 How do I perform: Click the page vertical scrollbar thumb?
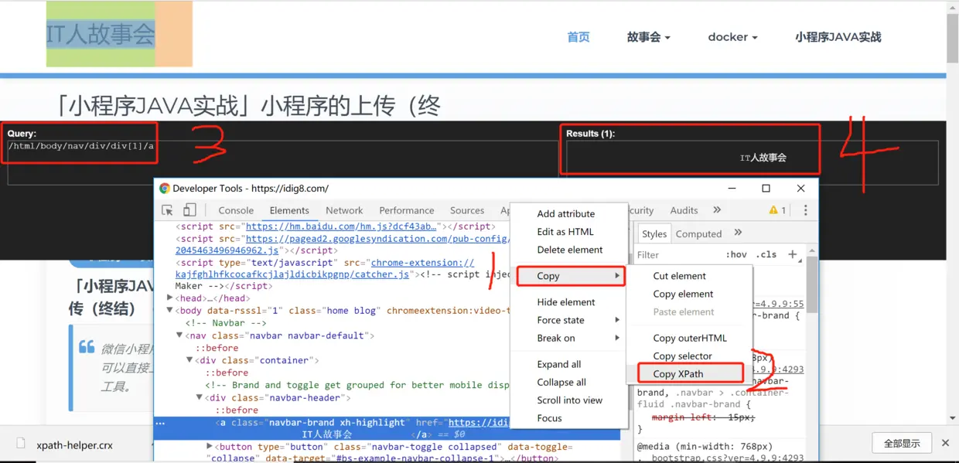point(953,36)
